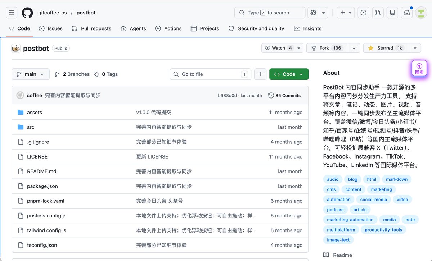Click the coffee author avatar
This screenshot has width=432, height=261.
click(20, 95)
